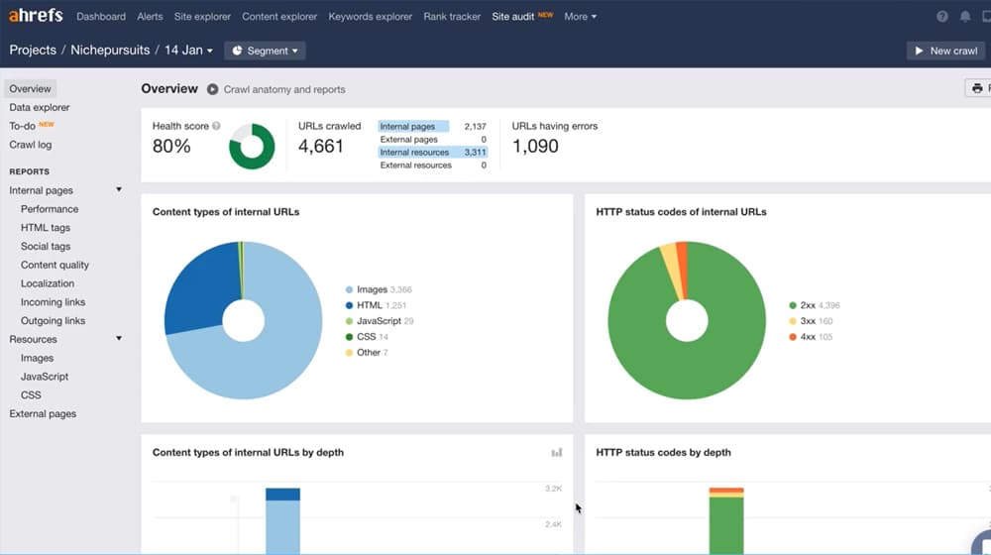Click the 4xx legend entry
Screen dimensions: 991x555
pos(811,337)
